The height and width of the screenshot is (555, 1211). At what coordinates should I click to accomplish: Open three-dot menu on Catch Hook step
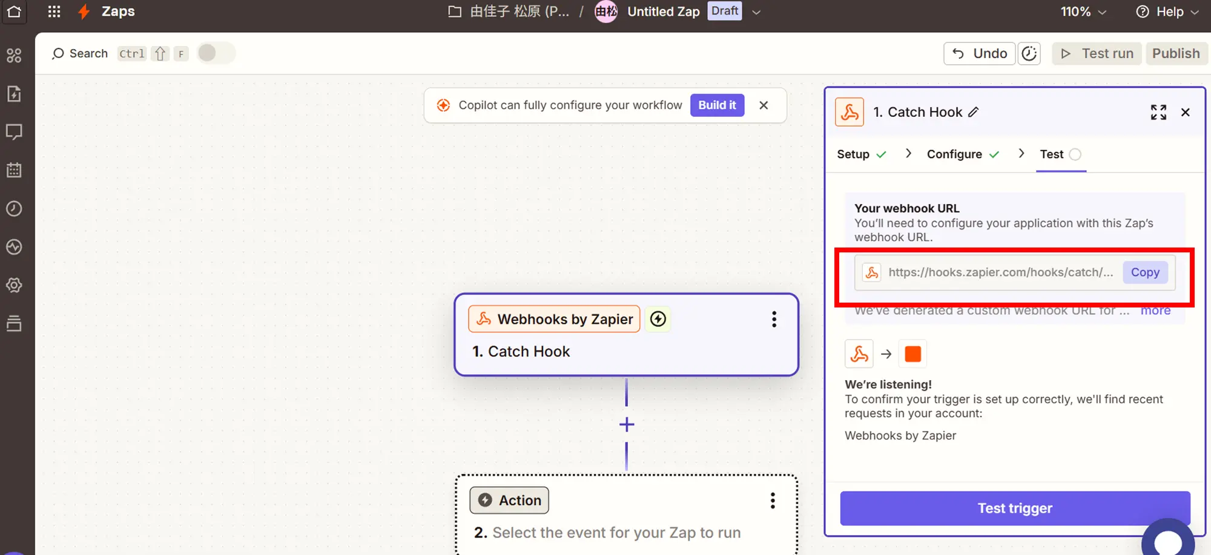click(773, 319)
